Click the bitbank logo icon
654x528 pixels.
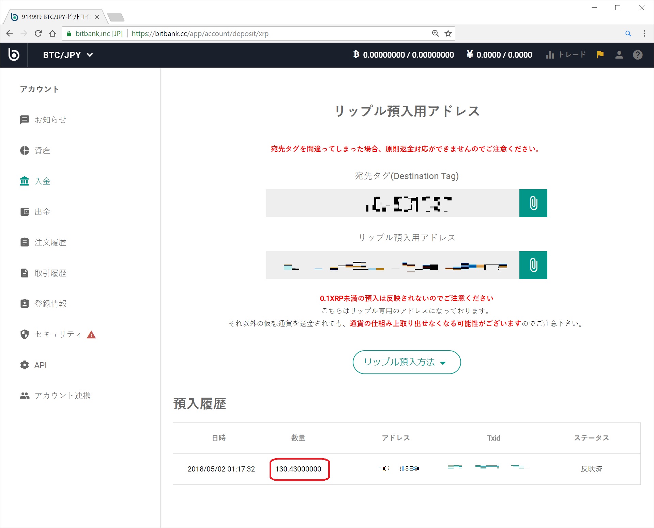point(14,55)
